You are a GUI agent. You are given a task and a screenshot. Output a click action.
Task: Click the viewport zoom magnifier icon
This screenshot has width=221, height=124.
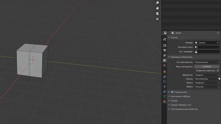pos(157,3)
